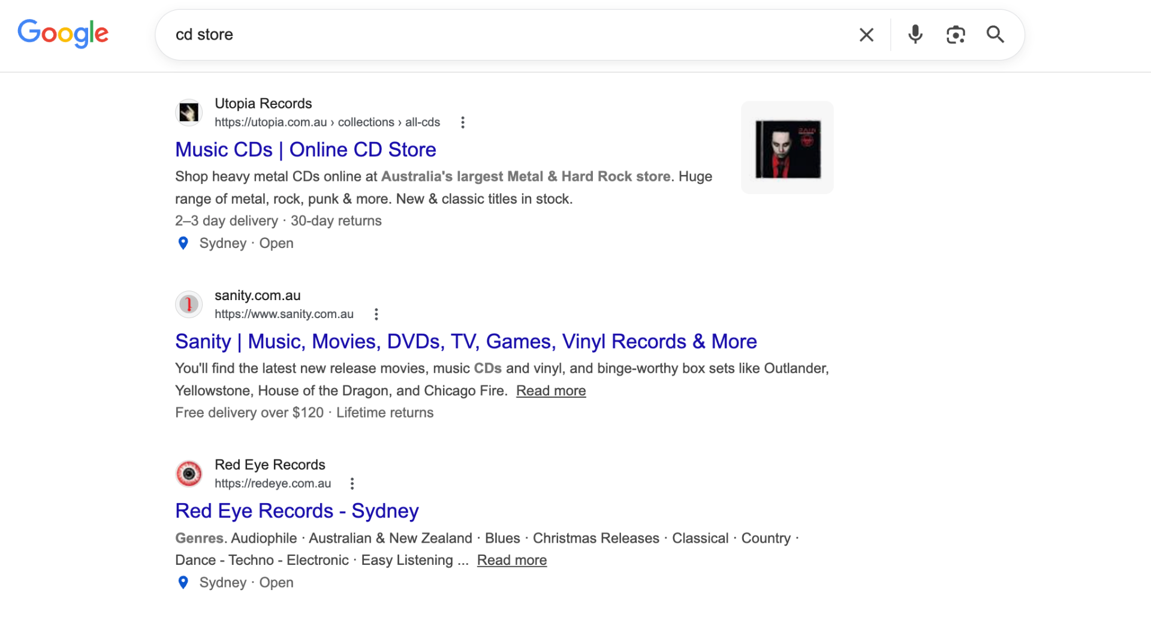Clear the search box with the X icon
Viewport: 1151px width, 617px height.
[x=866, y=35]
